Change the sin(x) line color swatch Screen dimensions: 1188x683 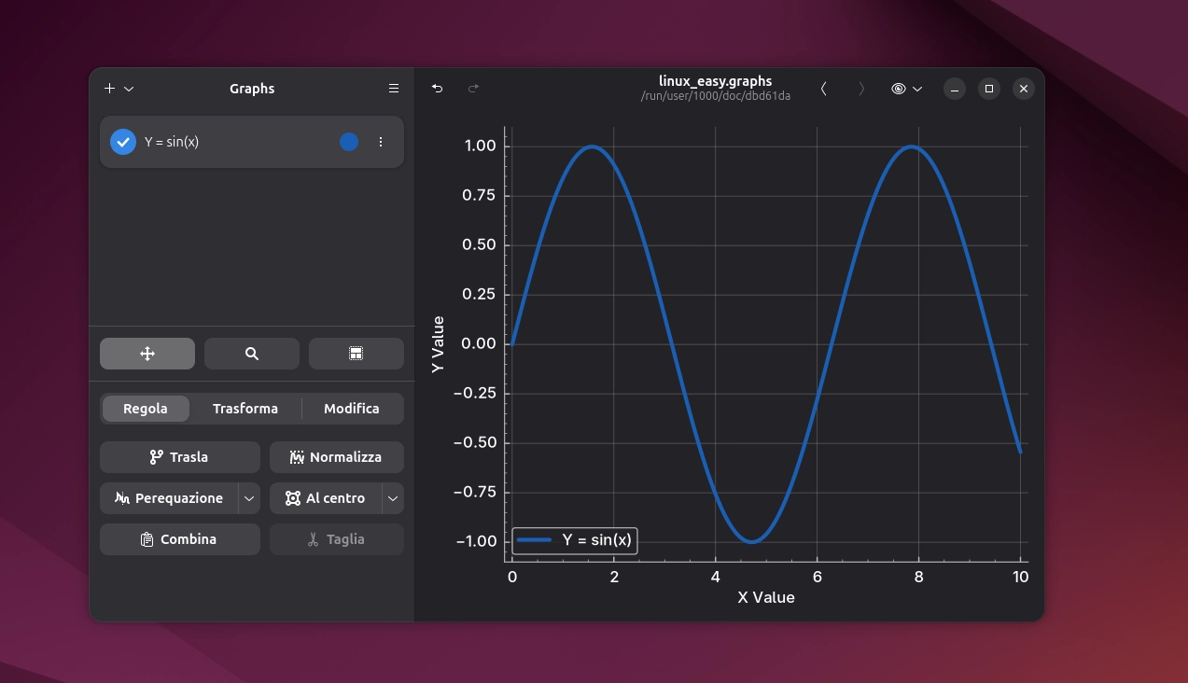(x=348, y=142)
